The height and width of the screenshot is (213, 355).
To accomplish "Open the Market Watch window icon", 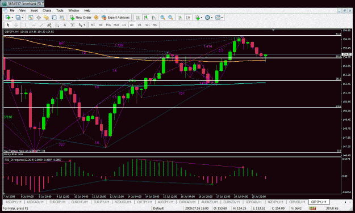I will tap(31, 18).
